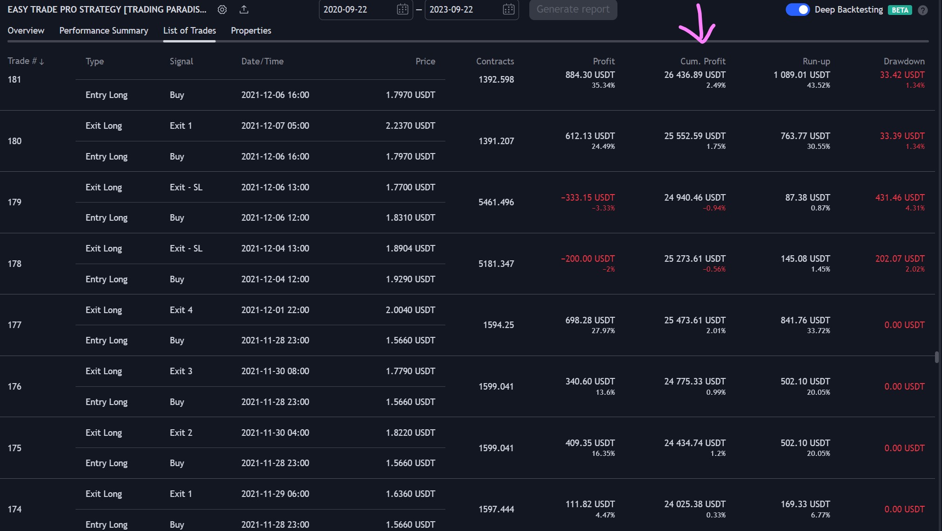The width and height of the screenshot is (942, 531).
Task: Click the 2023-09-22 end date field
Action: [x=451, y=9]
